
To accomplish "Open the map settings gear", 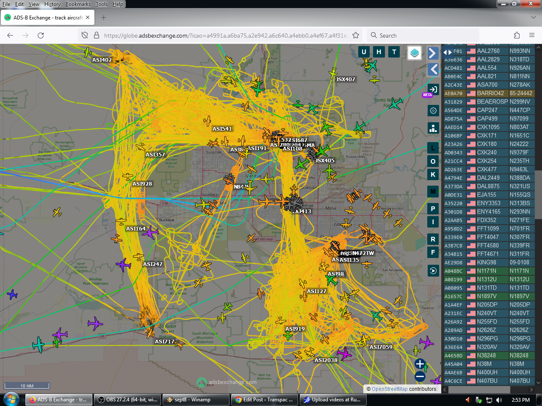I will [x=433, y=111].
